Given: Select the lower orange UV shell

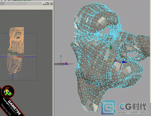Looking at the screenshot, I should pyautogui.click(x=15, y=64).
